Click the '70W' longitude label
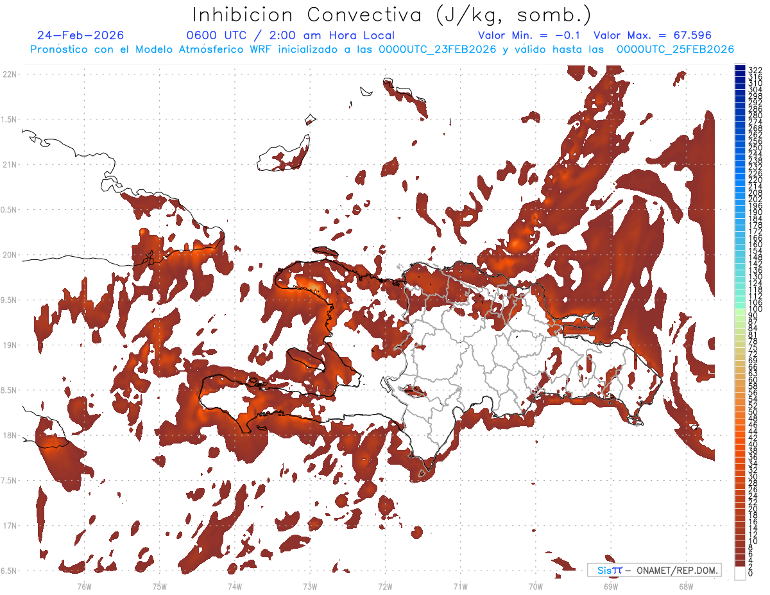The height and width of the screenshot is (595, 770). [x=535, y=586]
